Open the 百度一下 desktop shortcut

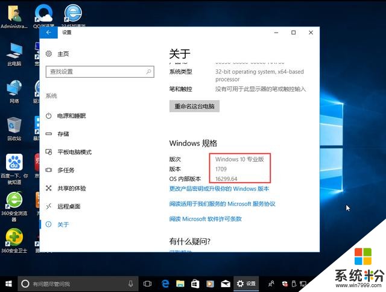(x=14, y=170)
